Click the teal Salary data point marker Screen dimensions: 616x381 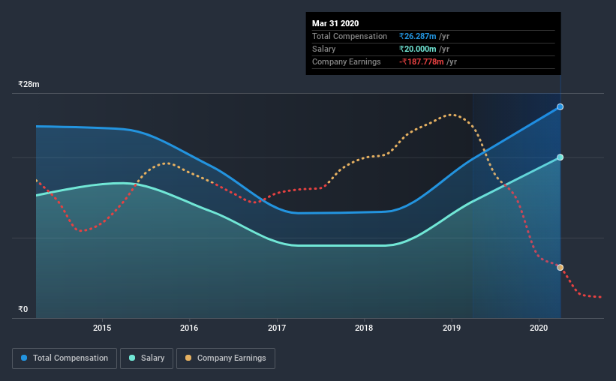[560, 157]
